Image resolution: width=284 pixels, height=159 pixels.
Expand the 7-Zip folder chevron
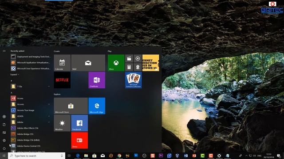pos(49,87)
